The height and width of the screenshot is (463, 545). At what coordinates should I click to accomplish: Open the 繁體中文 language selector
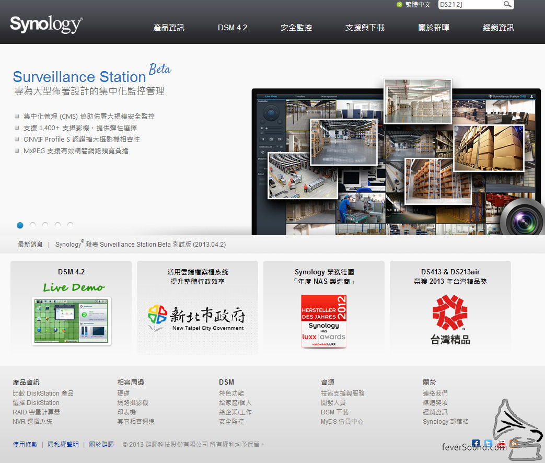418,5
